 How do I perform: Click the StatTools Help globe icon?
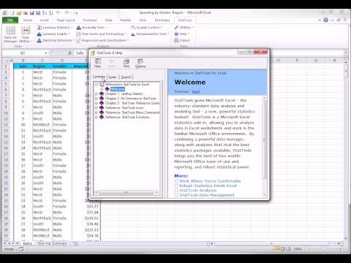coord(176,34)
